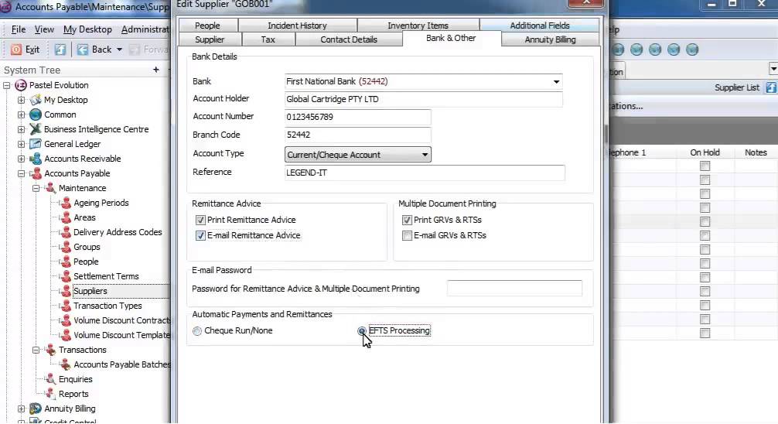Expand the General Ledger node
This screenshot has width=778, height=424.
click(22, 144)
